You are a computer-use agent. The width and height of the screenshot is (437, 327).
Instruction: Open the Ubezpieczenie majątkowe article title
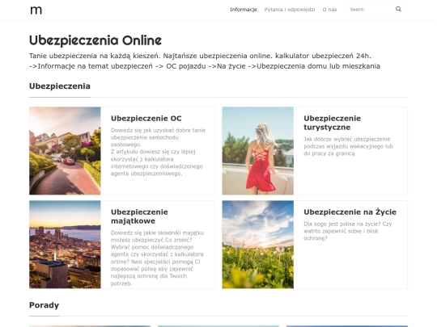(139, 216)
